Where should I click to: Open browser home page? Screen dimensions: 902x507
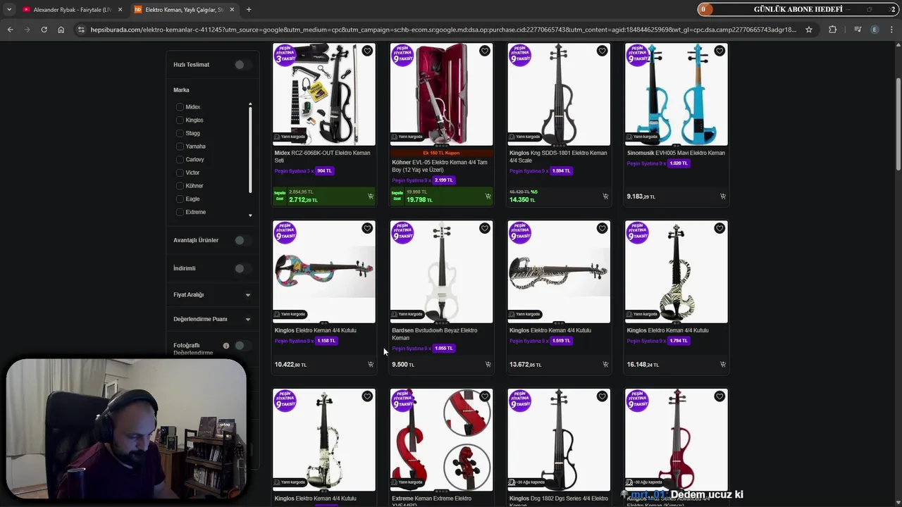point(61,30)
